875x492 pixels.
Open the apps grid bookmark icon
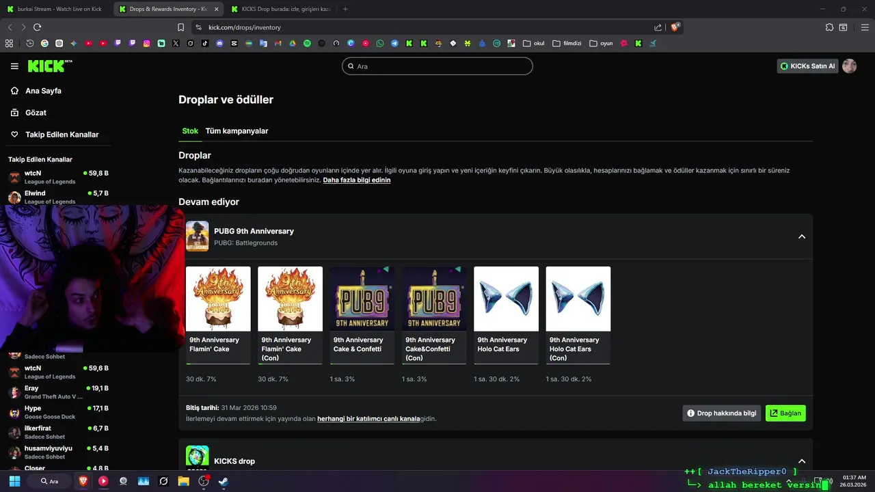pyautogui.click(x=9, y=43)
